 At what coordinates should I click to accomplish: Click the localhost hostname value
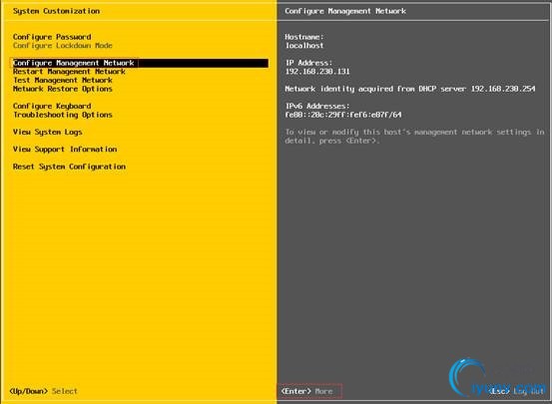pos(304,46)
